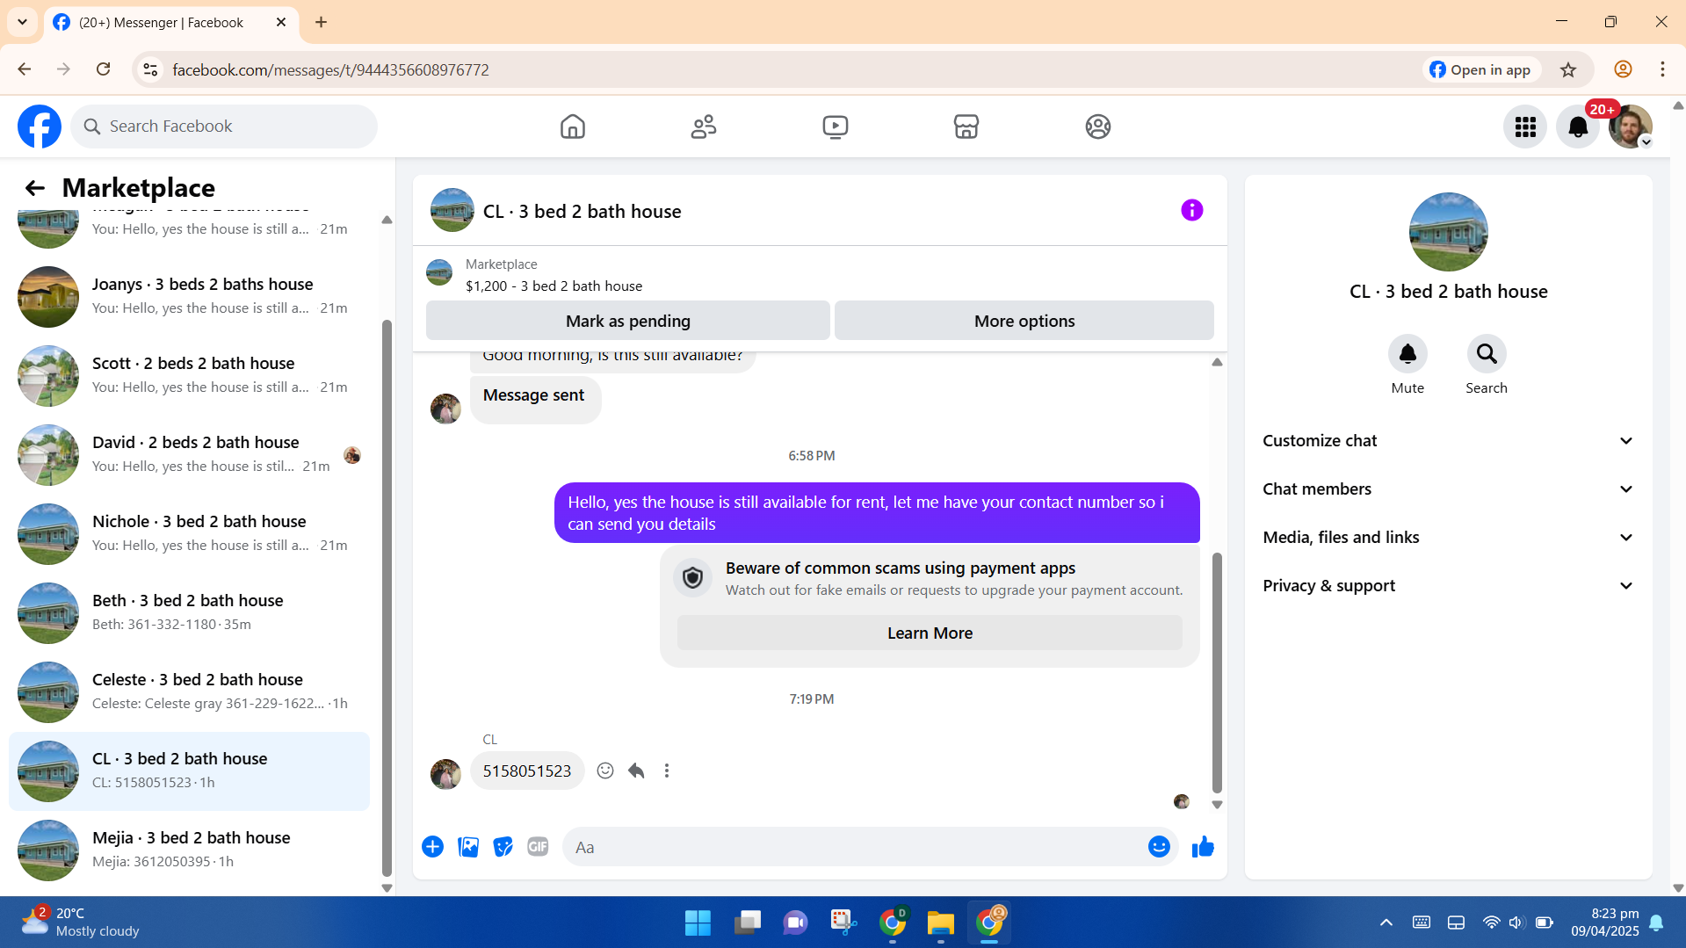Open the Marketplace icon in top navigation
Viewport: 1686px width, 948px height.
(966, 127)
